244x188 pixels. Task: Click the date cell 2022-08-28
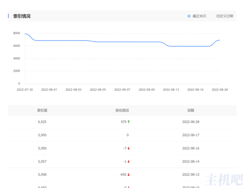(x=191, y=122)
